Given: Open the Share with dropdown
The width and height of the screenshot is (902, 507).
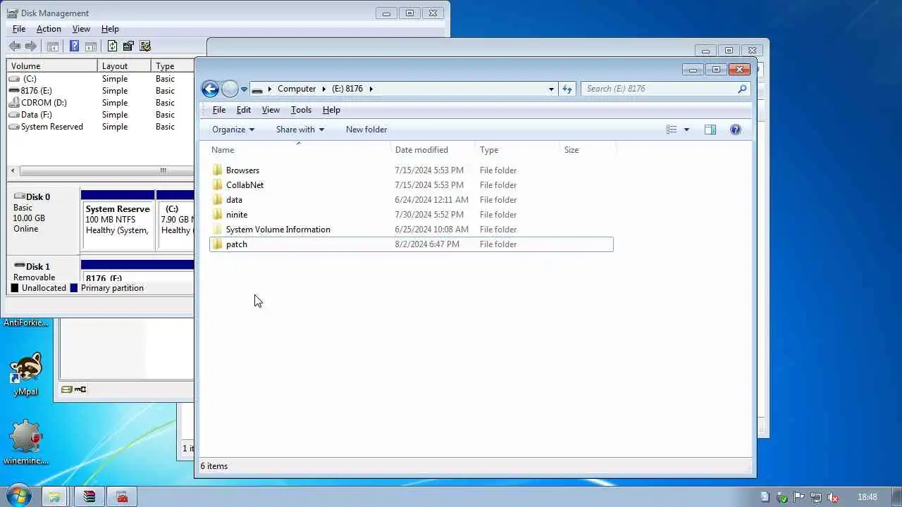Looking at the screenshot, I should click(300, 130).
